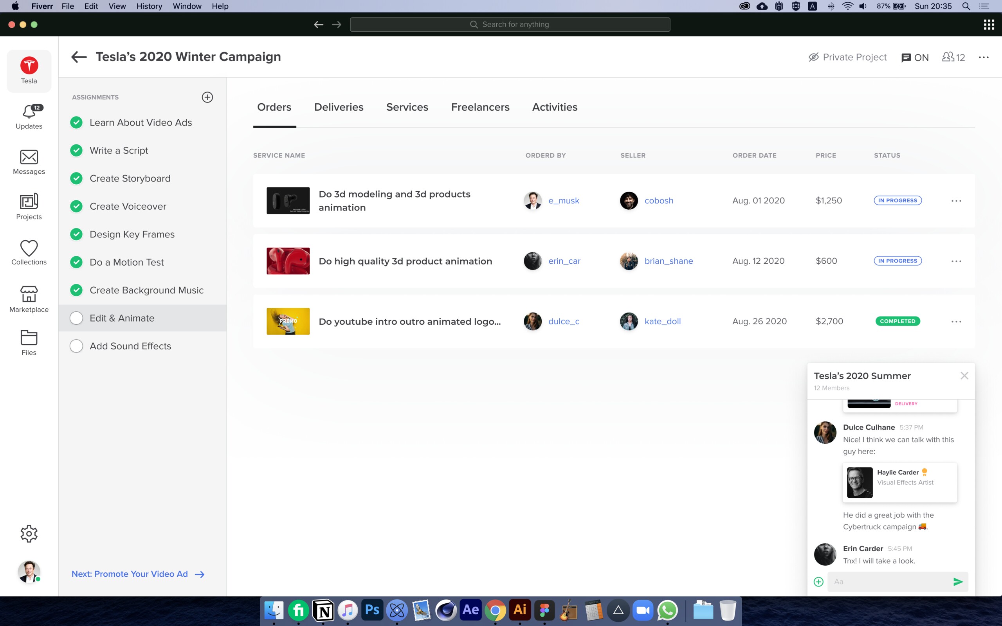This screenshot has width=1002, height=626.
Task: Add a new assignment with plus icon
Action: (x=207, y=97)
